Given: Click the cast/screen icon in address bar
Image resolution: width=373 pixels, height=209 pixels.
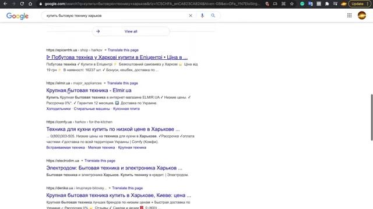Looking at the screenshot, I should click(275, 4).
